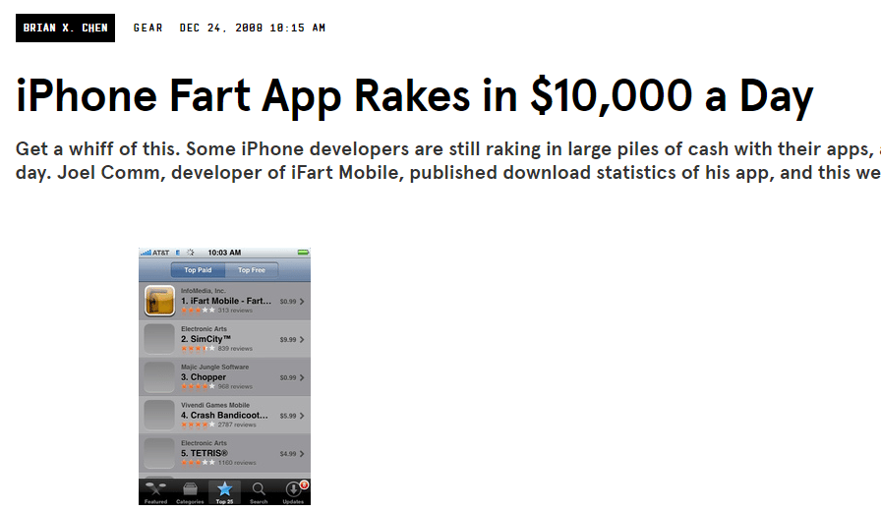Click chevron next to TETRIS $4.99
This screenshot has height=511, width=881.
302,454
